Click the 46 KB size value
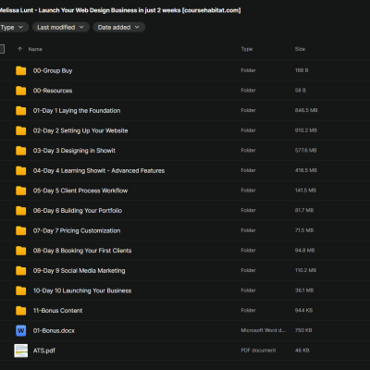This screenshot has width=370, height=370. [x=302, y=351]
